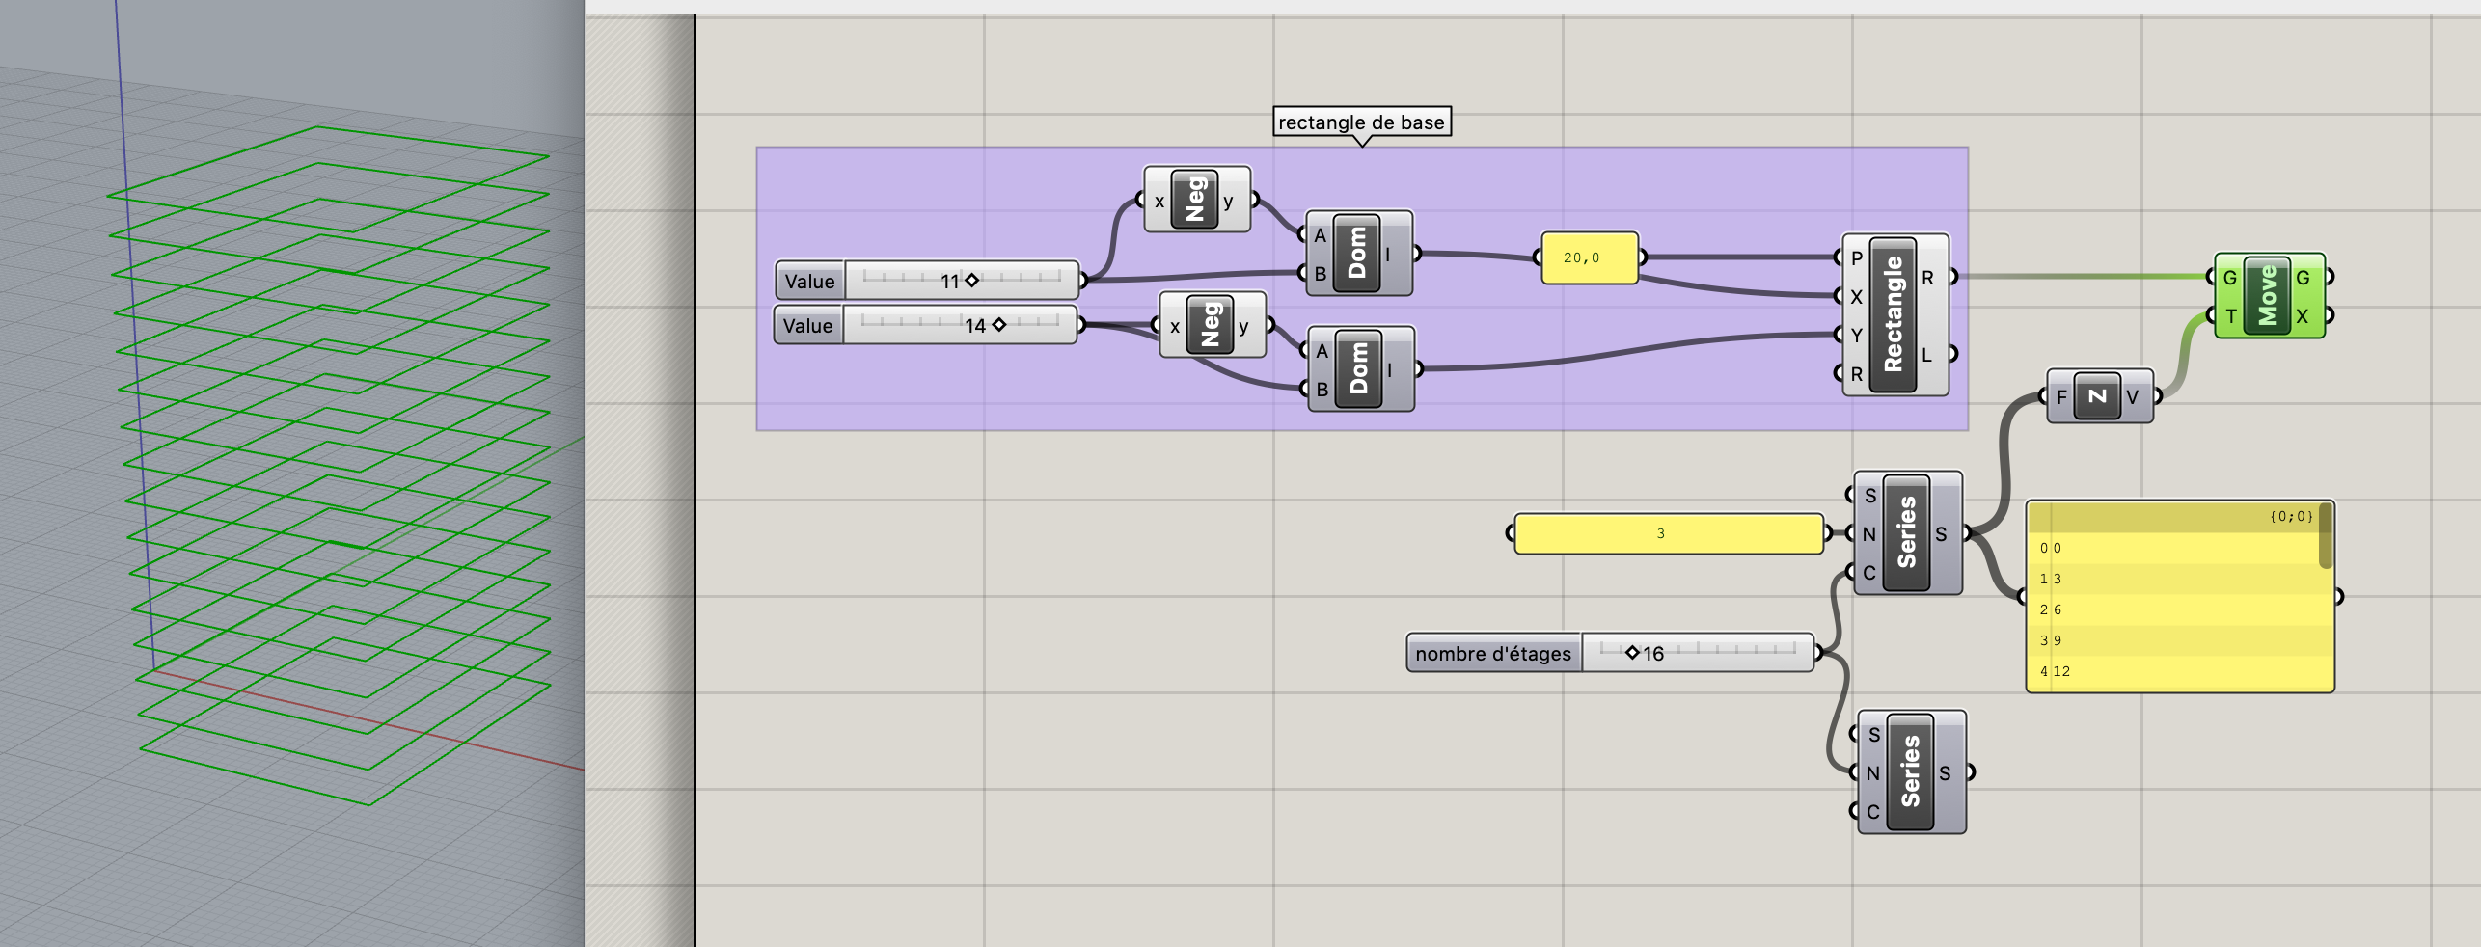Select the Rectangle component
2481x947 pixels.
coord(1893,314)
